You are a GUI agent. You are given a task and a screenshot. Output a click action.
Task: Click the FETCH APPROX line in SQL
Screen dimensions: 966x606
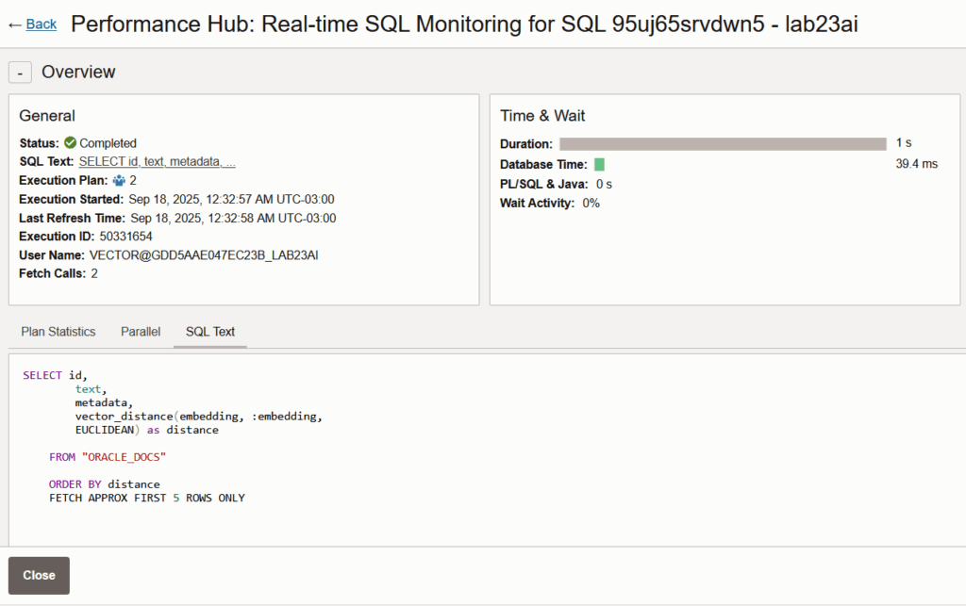click(x=147, y=498)
